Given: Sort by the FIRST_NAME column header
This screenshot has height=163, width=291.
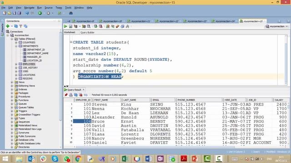Looking at the screenshot, I should pos(106,100).
